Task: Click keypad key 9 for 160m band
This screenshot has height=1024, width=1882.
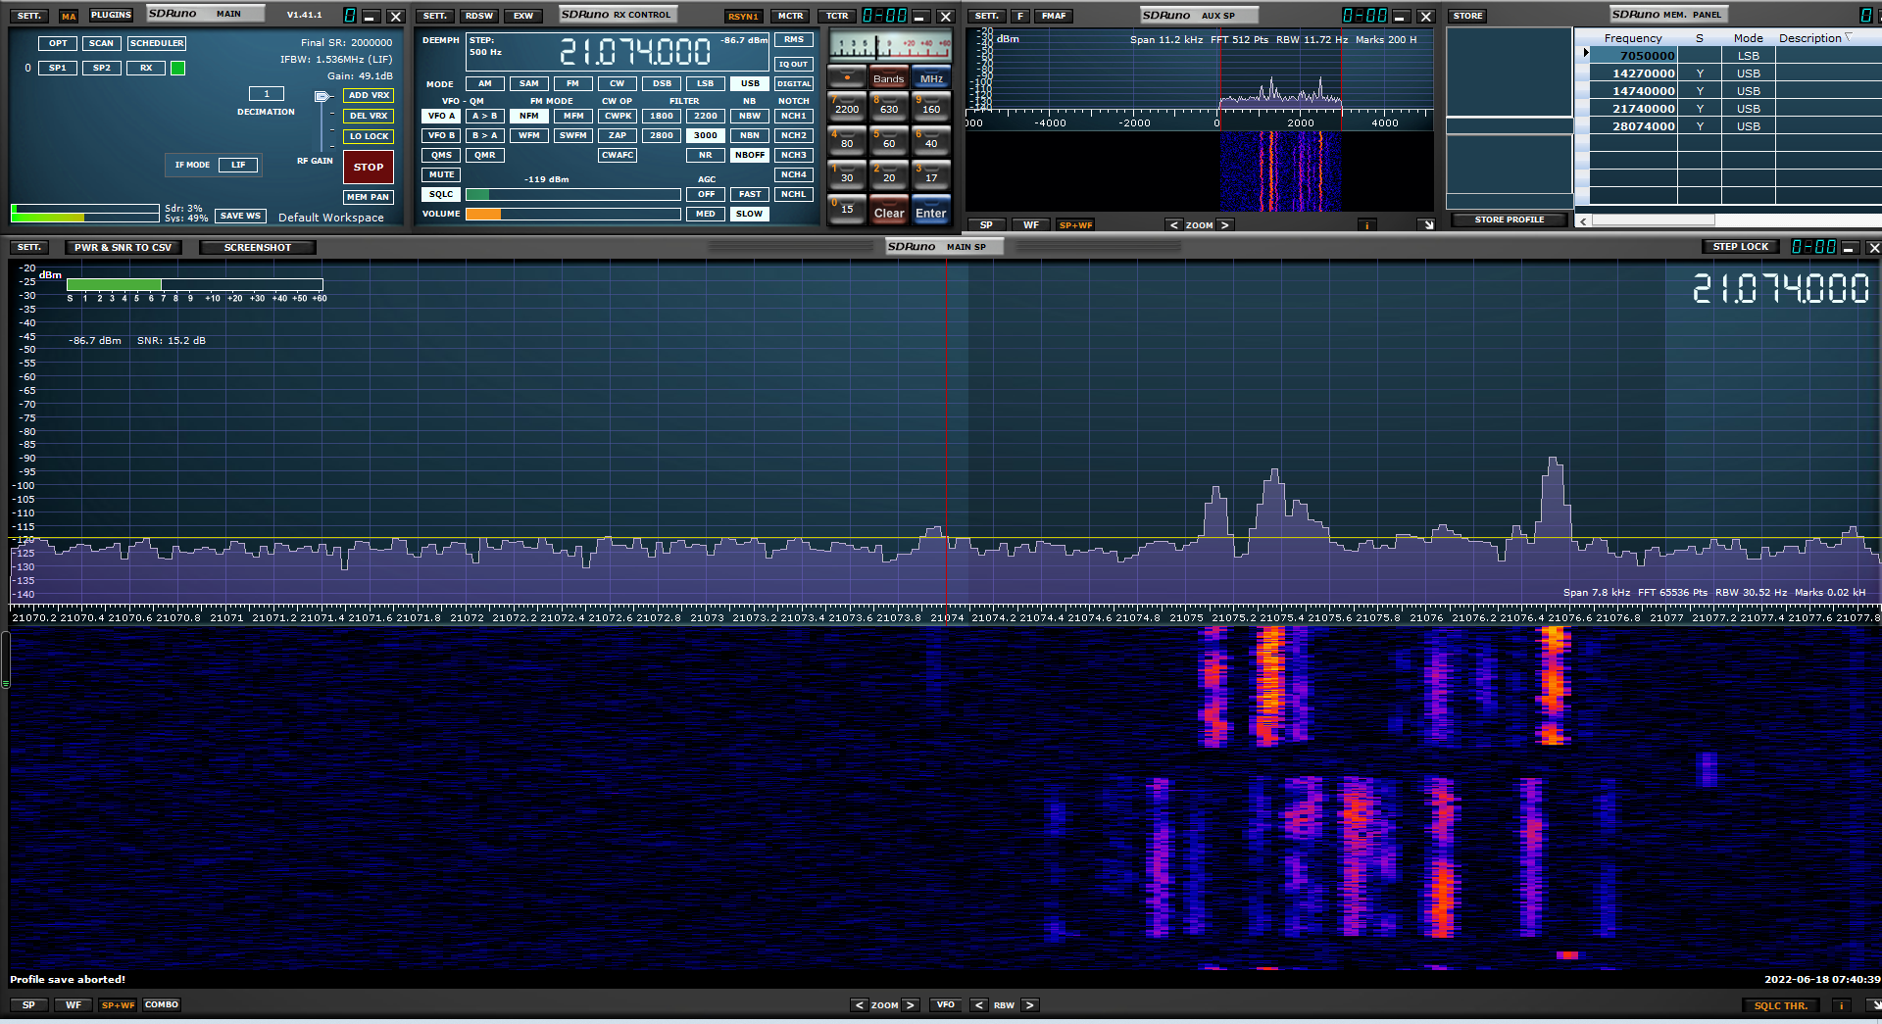Action: 931,106
